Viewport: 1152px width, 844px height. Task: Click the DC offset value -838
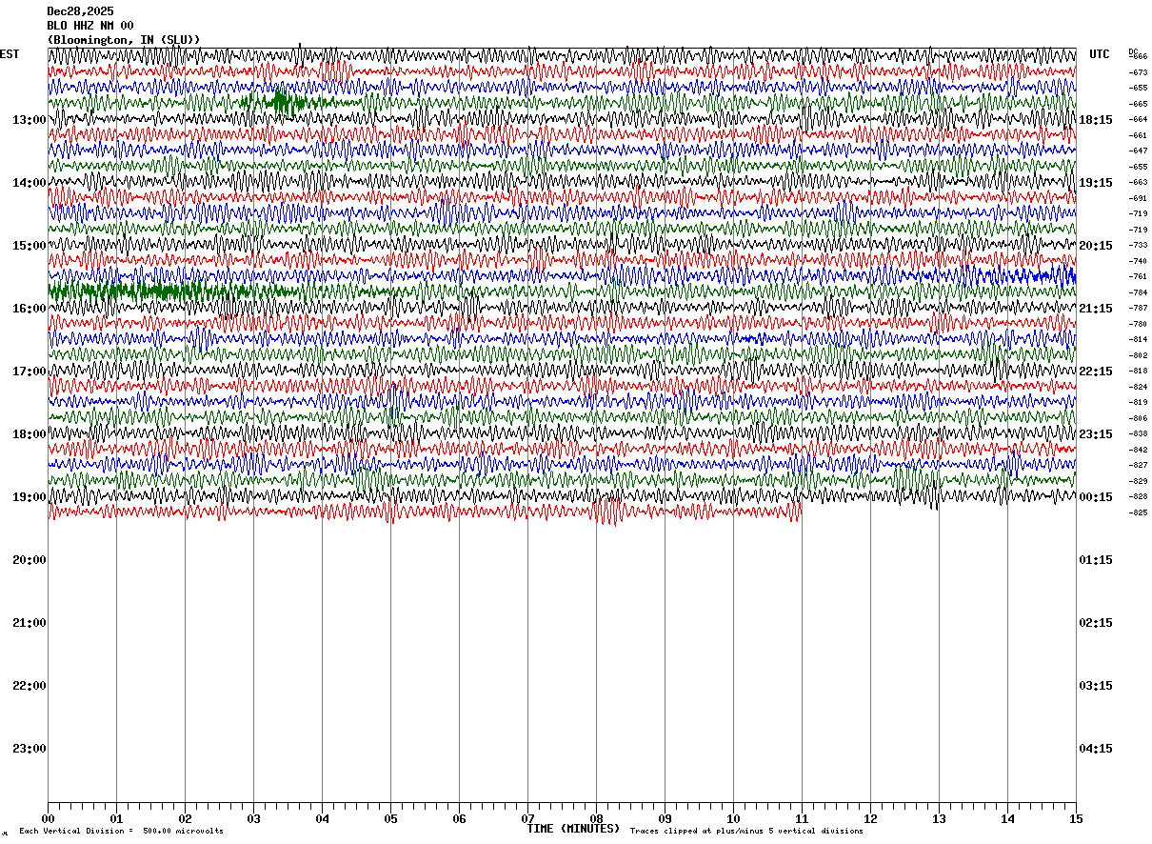coord(1138,433)
